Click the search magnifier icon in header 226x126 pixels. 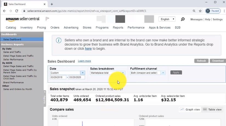point(183,19)
